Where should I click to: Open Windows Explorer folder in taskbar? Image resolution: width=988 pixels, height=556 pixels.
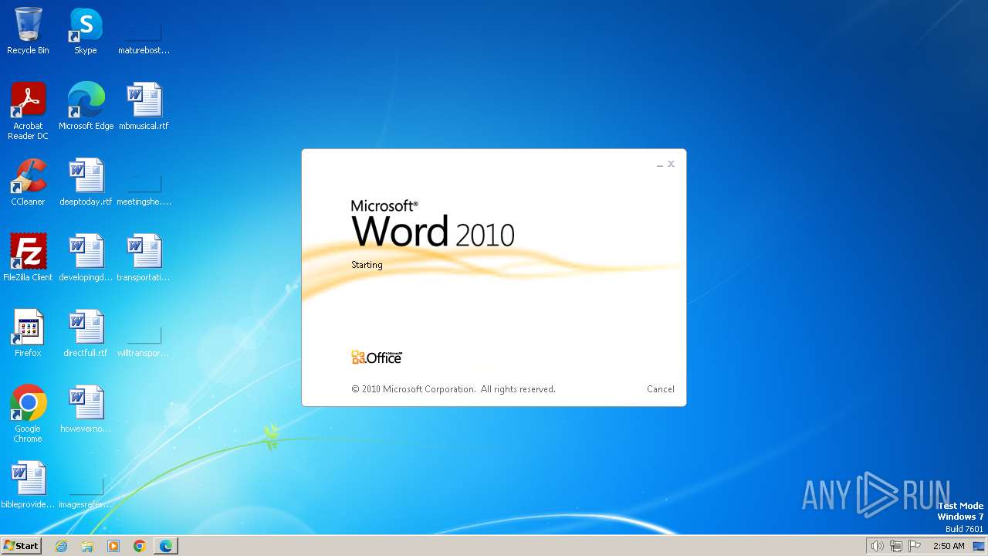(x=87, y=546)
